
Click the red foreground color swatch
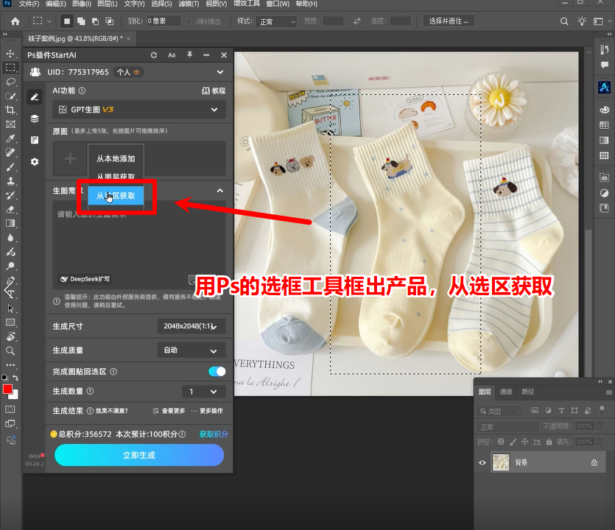click(7, 389)
